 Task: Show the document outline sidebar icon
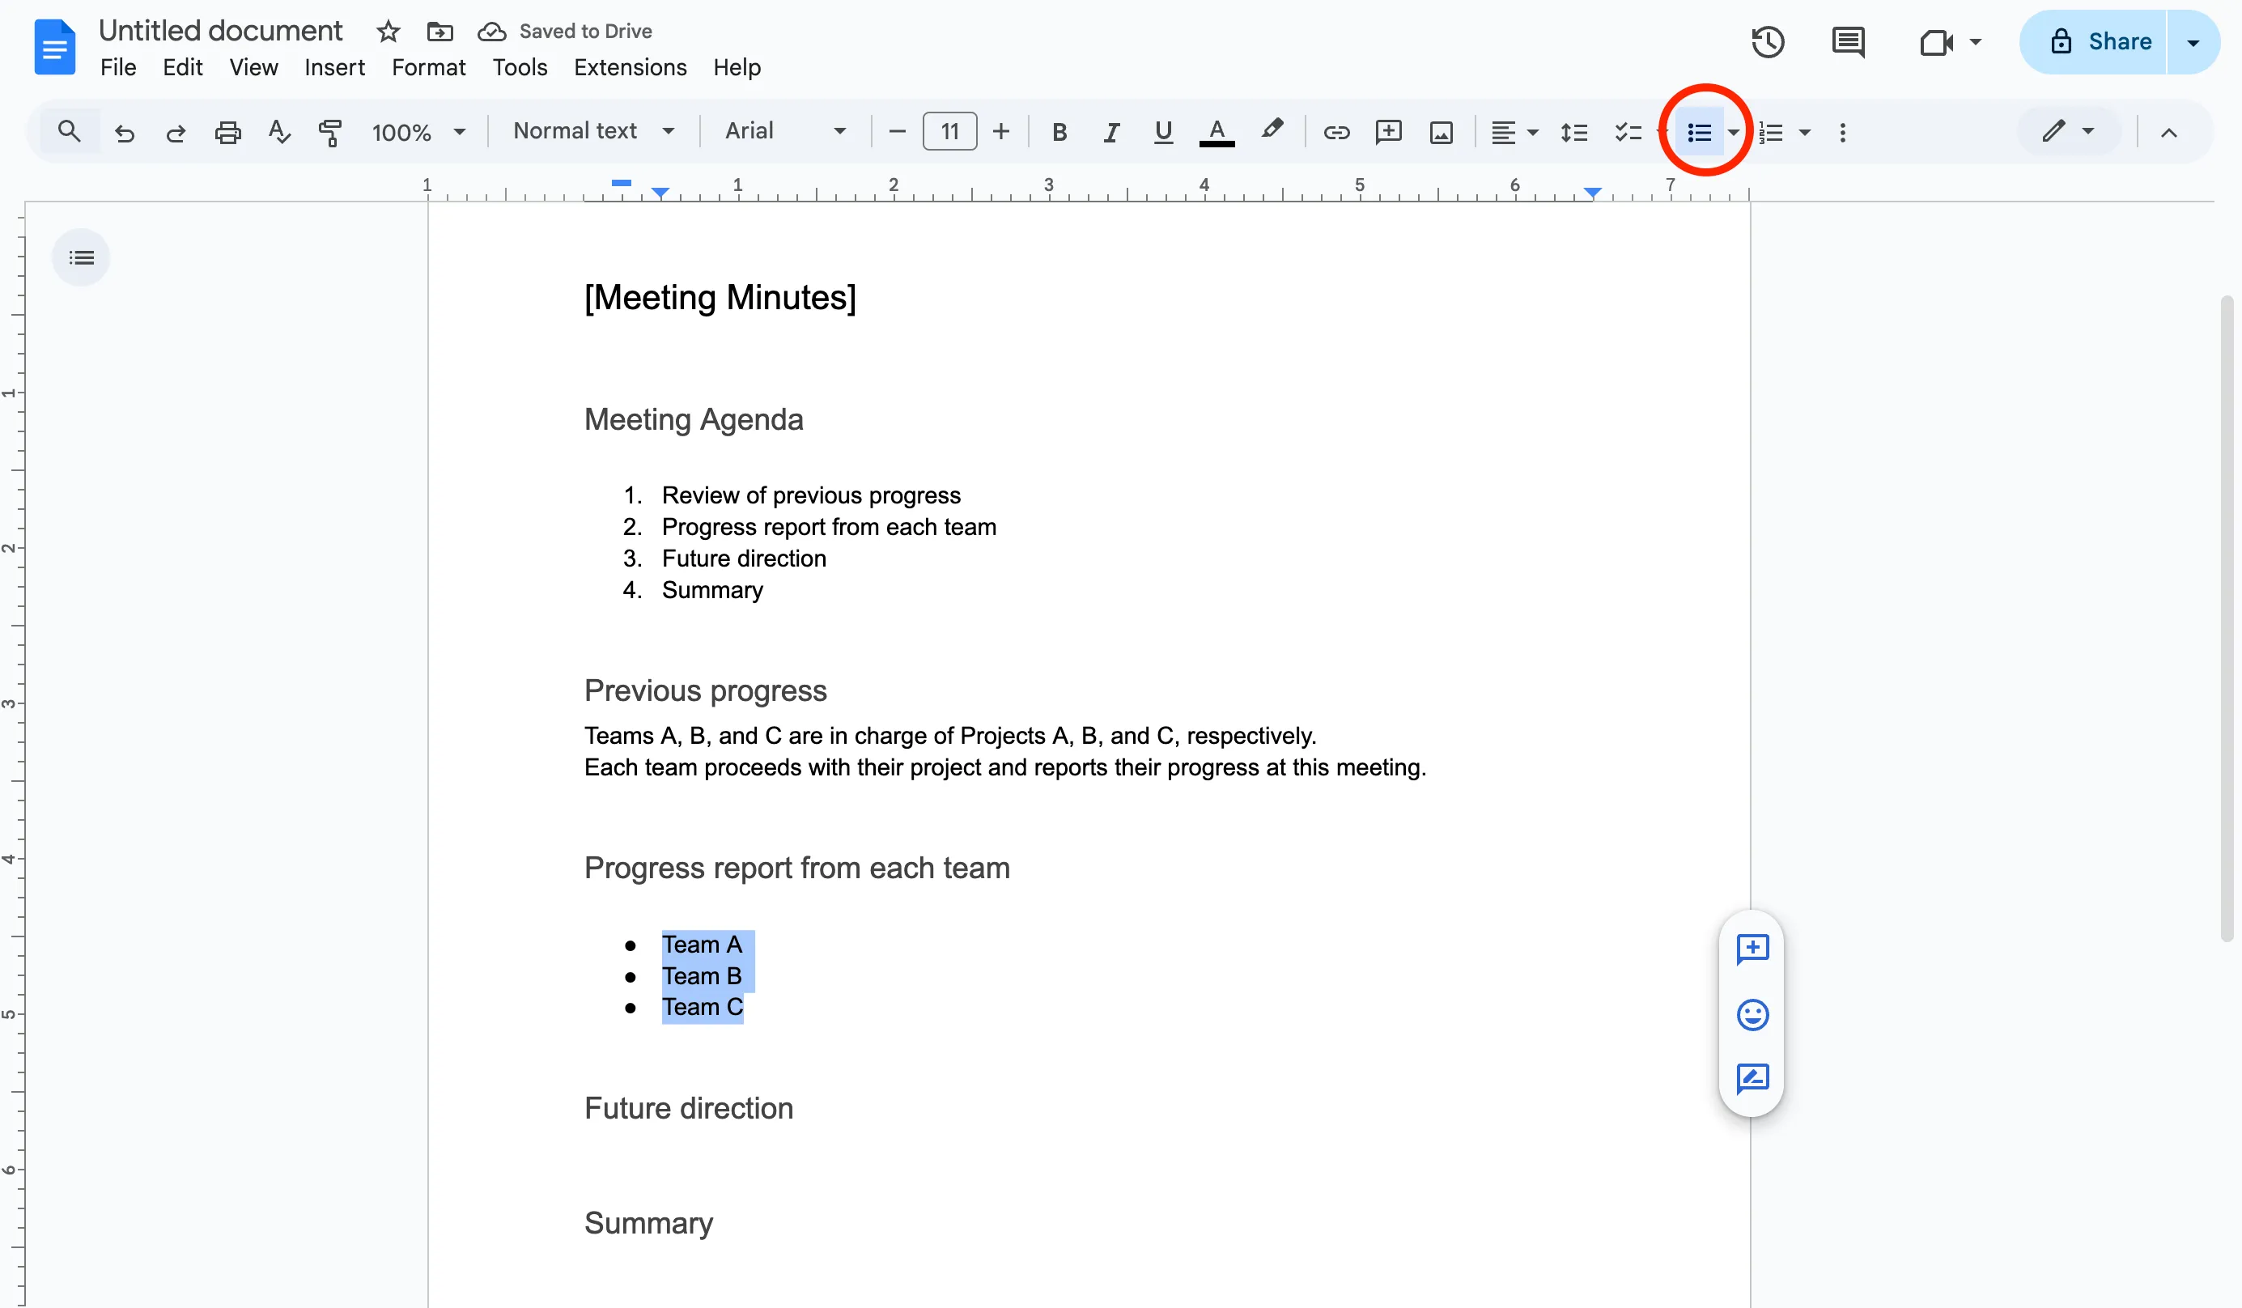coord(81,258)
